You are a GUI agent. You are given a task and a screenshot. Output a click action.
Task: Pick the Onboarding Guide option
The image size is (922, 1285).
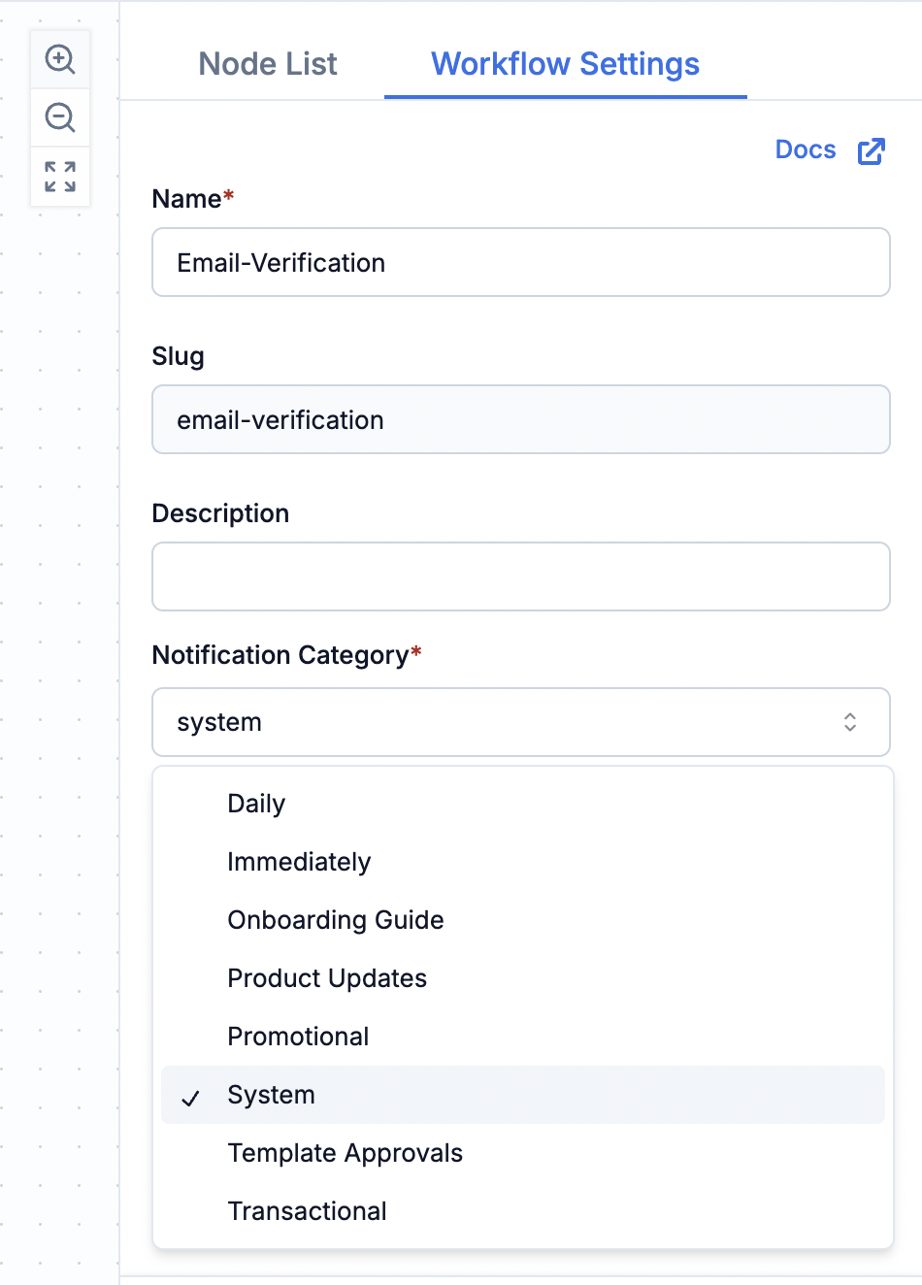[x=336, y=920]
